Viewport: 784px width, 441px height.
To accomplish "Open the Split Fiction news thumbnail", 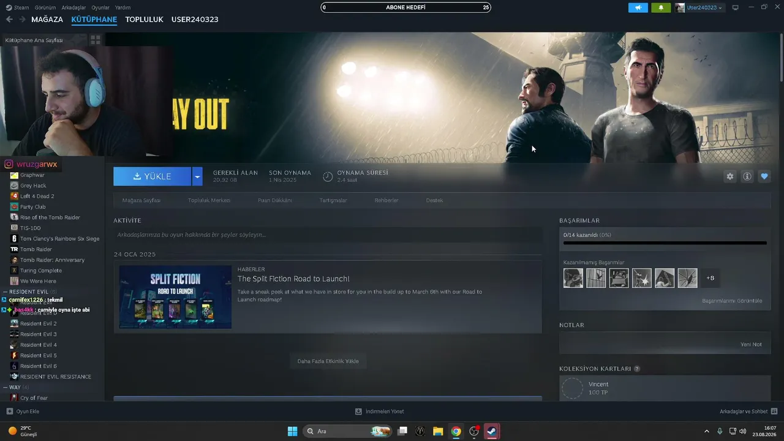I will [175, 297].
